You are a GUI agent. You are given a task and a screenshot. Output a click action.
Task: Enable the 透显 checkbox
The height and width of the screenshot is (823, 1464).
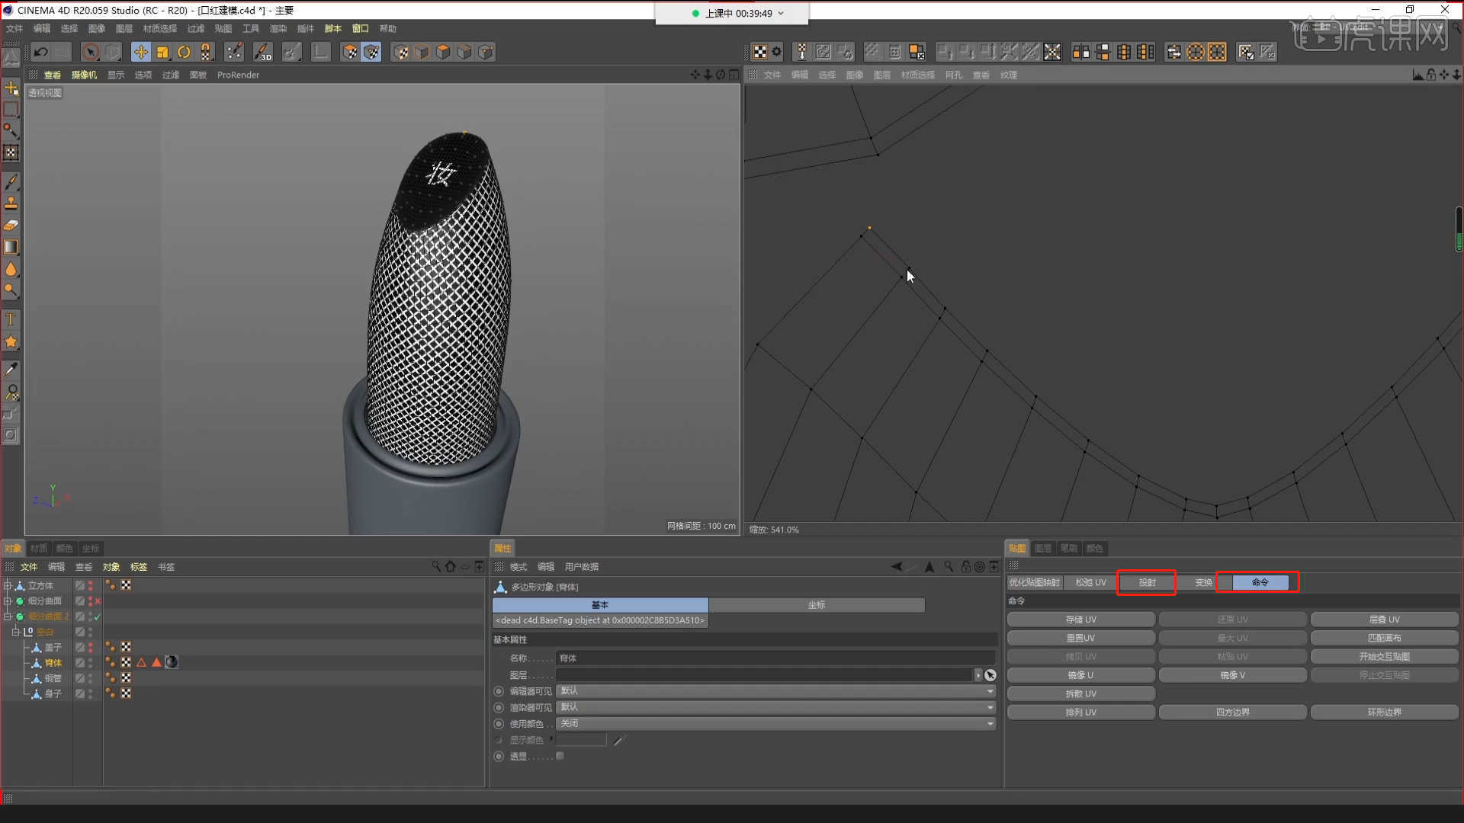(560, 756)
